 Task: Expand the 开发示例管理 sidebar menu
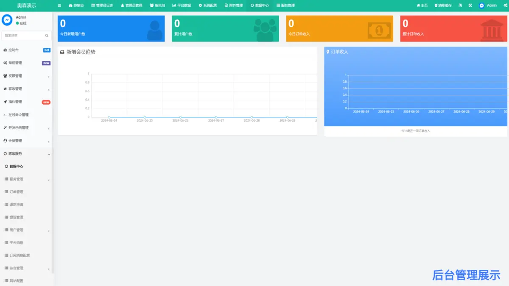25,128
